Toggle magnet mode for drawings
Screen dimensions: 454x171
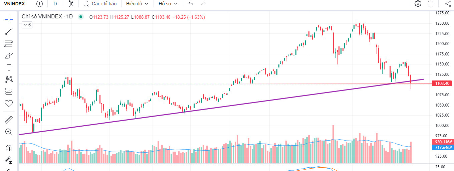pos(9,148)
